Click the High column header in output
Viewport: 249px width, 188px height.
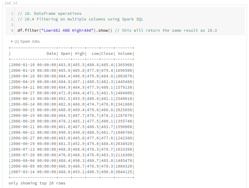coord(80,53)
